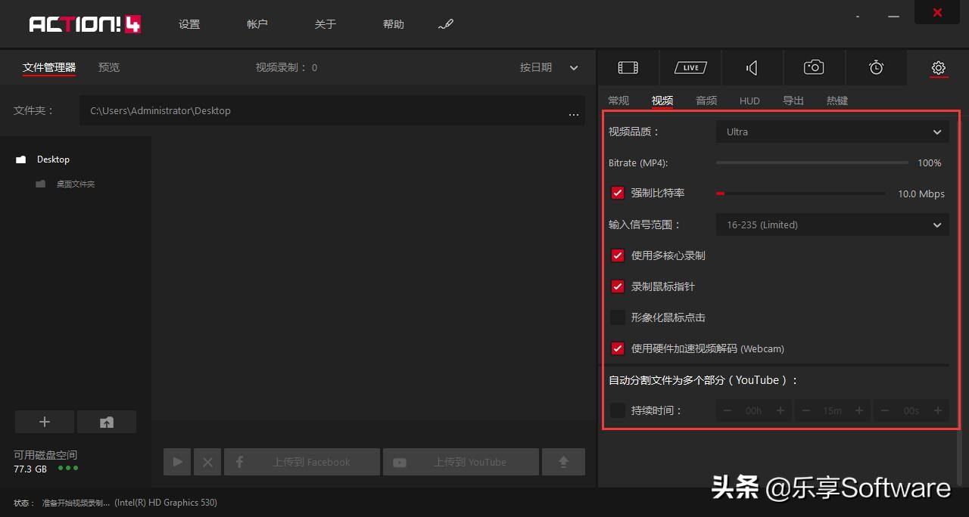
Task: Open the 帮助 menu
Action: coord(394,24)
